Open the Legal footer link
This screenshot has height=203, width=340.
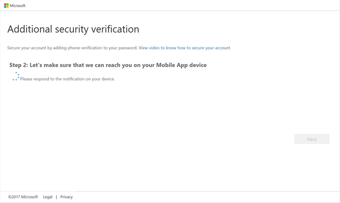click(48, 197)
